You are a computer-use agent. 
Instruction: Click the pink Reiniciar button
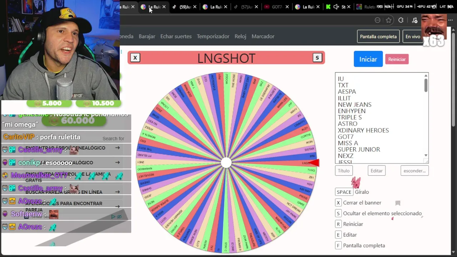[x=397, y=59]
